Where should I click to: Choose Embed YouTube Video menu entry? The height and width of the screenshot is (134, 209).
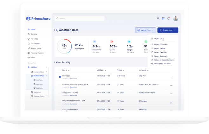point(163,64)
